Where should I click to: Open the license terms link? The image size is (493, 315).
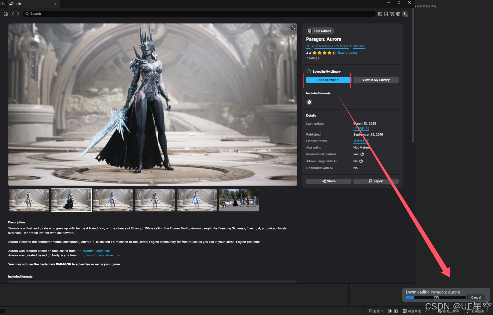[x=361, y=141]
